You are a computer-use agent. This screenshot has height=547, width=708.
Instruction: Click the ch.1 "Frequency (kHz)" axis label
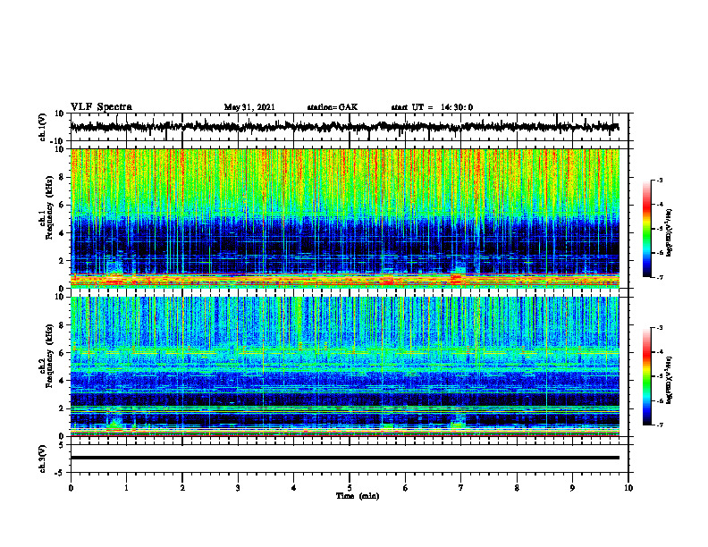[x=49, y=207]
